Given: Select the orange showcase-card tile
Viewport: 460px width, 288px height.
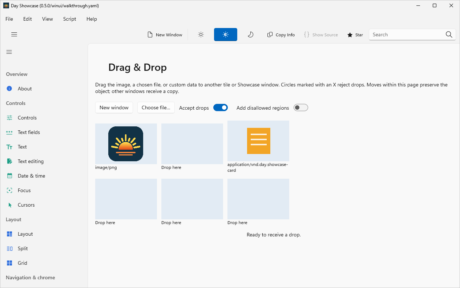Looking at the screenshot, I should (x=258, y=141).
